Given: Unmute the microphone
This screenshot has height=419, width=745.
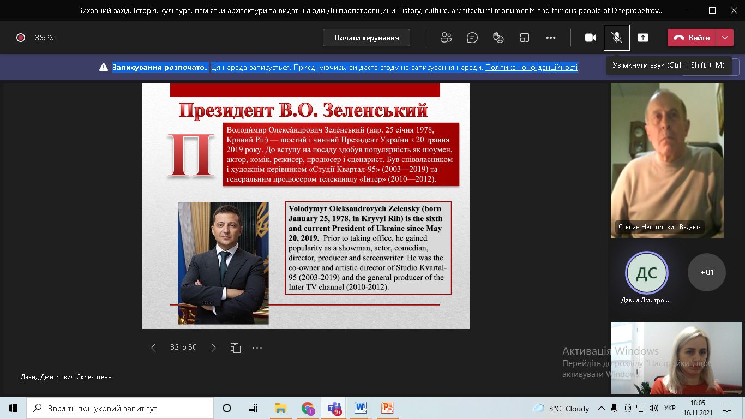Looking at the screenshot, I should coord(617,38).
